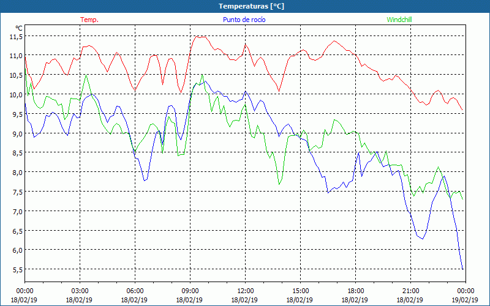
Task: Click the 9,0 y-axis value
Action: [18, 134]
